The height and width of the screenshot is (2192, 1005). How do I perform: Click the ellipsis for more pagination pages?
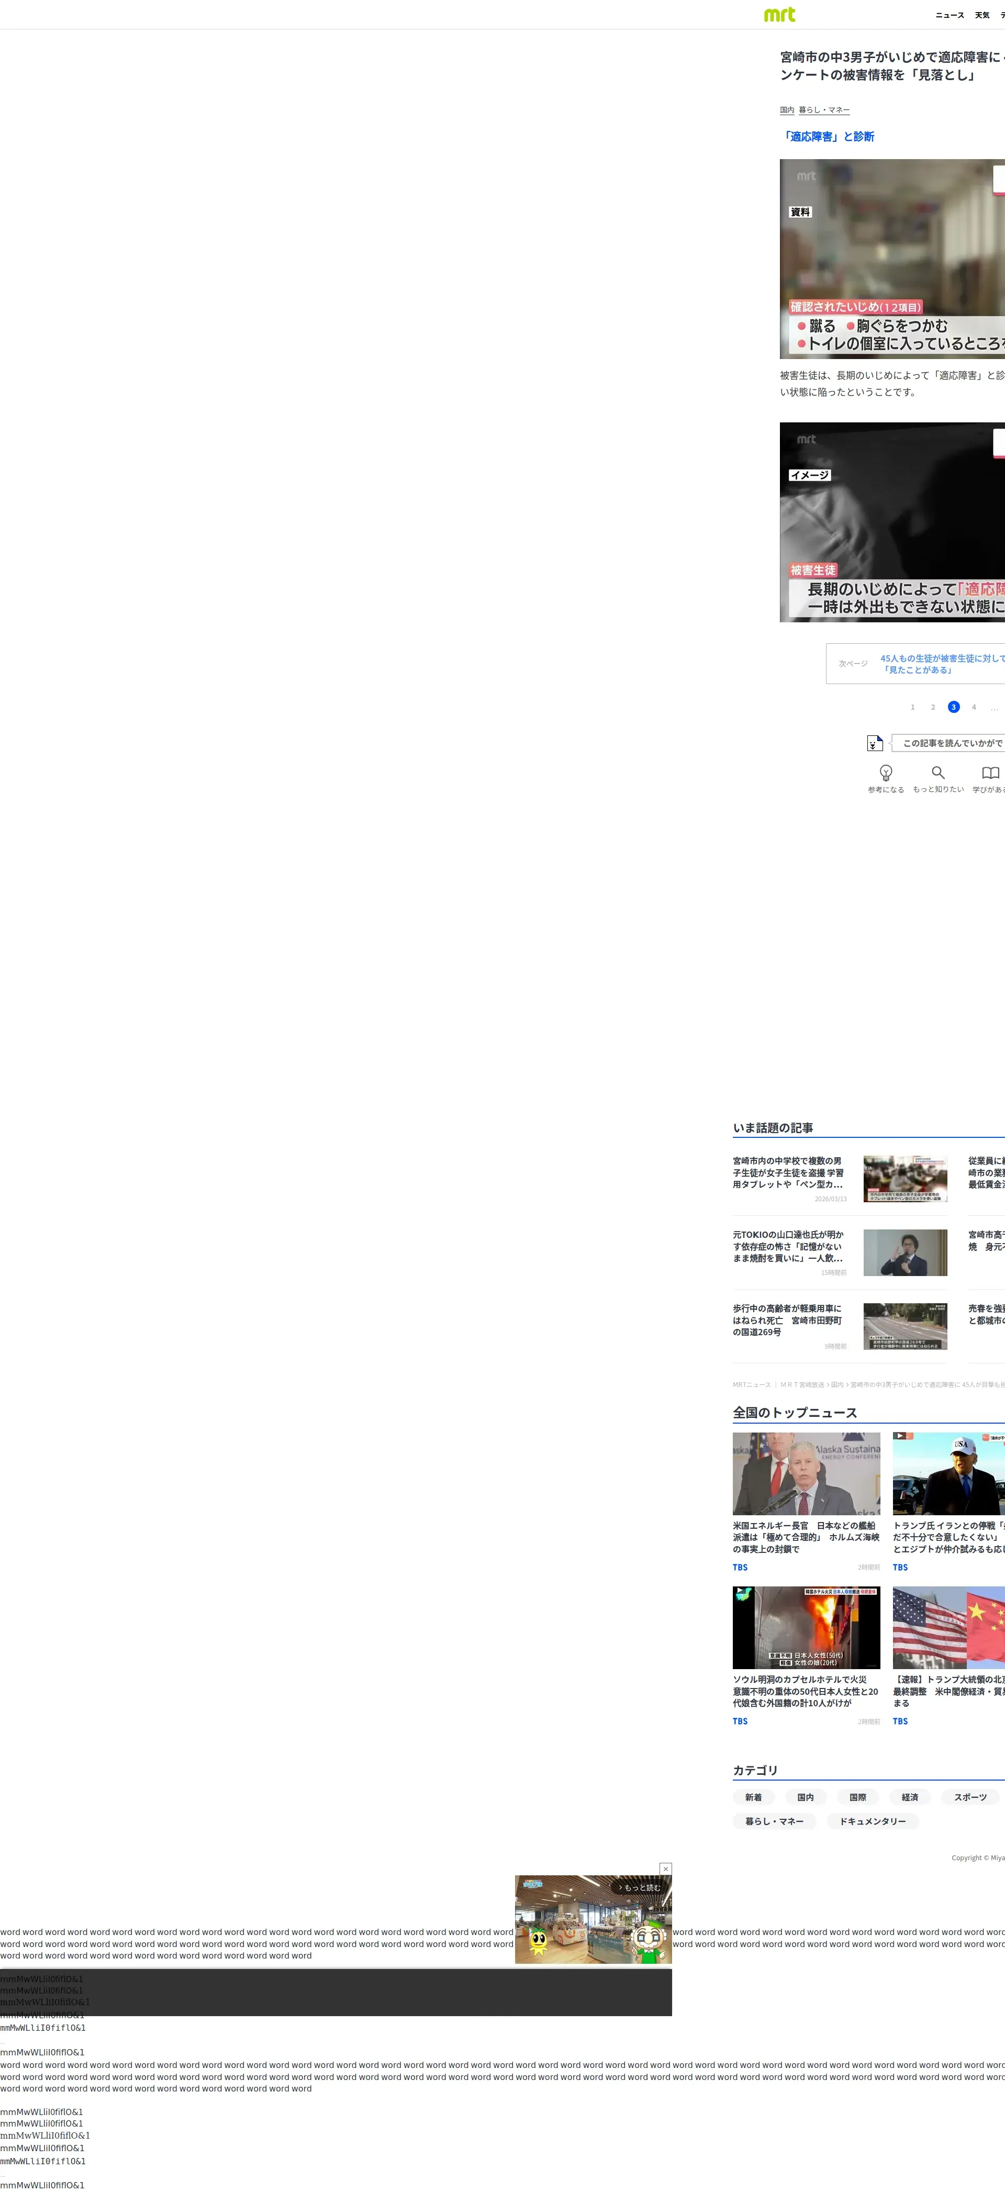pyautogui.click(x=994, y=707)
